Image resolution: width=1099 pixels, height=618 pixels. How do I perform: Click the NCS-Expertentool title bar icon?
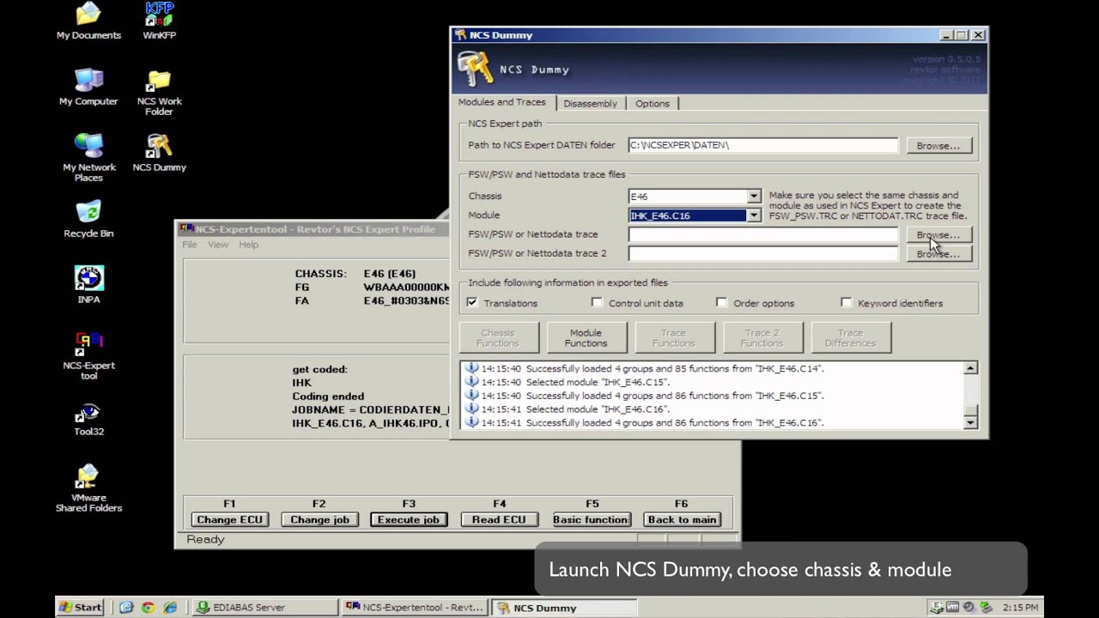click(x=186, y=229)
